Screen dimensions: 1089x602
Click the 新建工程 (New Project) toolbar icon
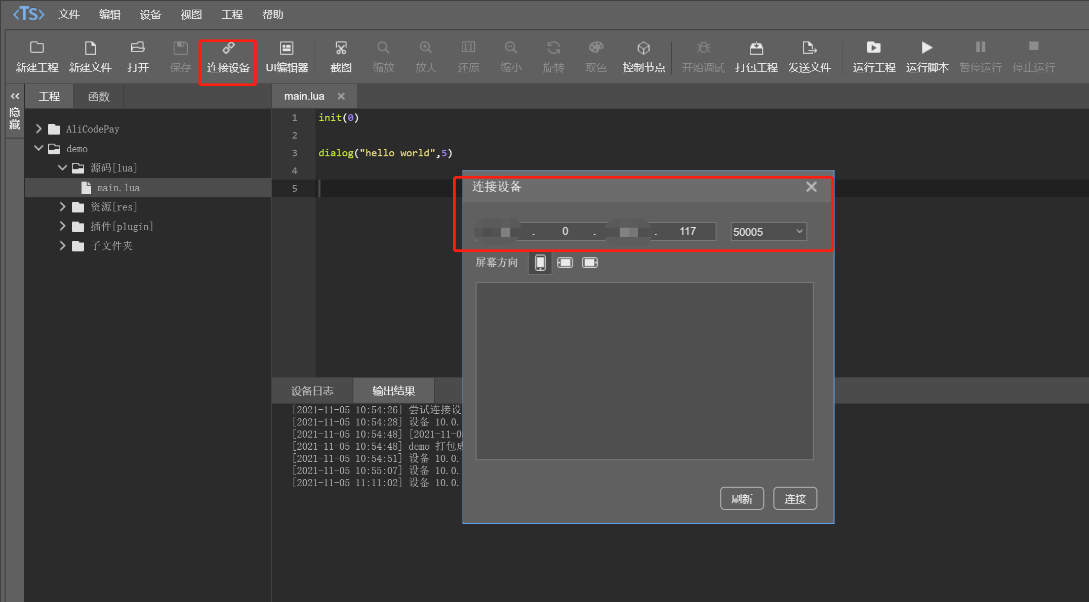[x=37, y=48]
